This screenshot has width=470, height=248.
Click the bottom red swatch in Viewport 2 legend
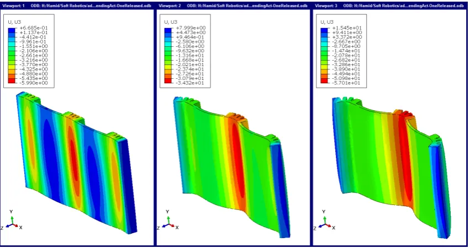tap(168, 81)
